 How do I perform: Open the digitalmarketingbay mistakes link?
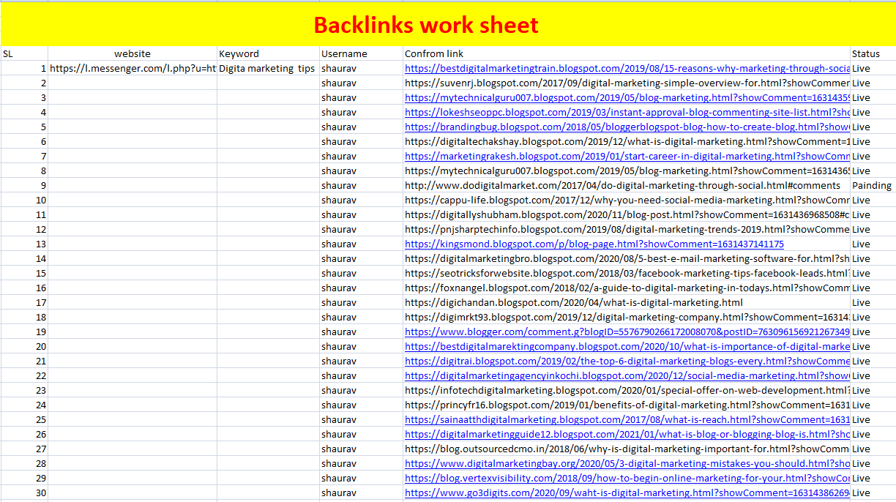626,463
